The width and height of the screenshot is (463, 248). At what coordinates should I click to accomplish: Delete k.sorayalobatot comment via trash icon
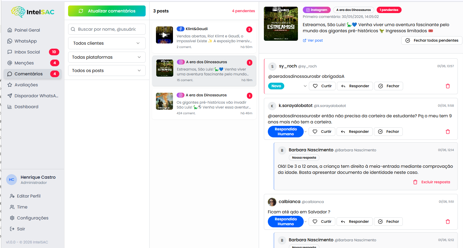click(x=448, y=132)
